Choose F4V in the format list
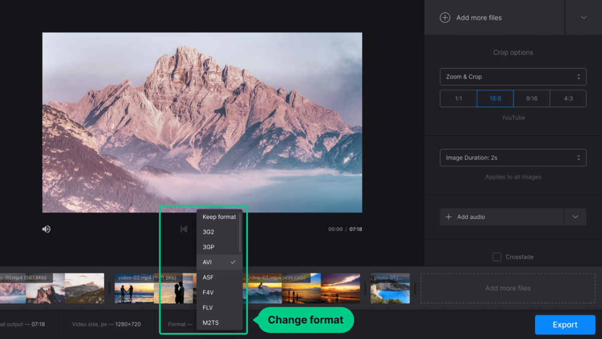Screen dimensions: 602x339 point(219,292)
